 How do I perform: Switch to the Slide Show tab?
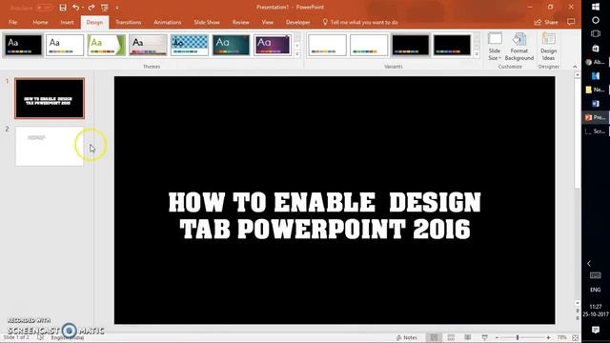[x=207, y=22]
